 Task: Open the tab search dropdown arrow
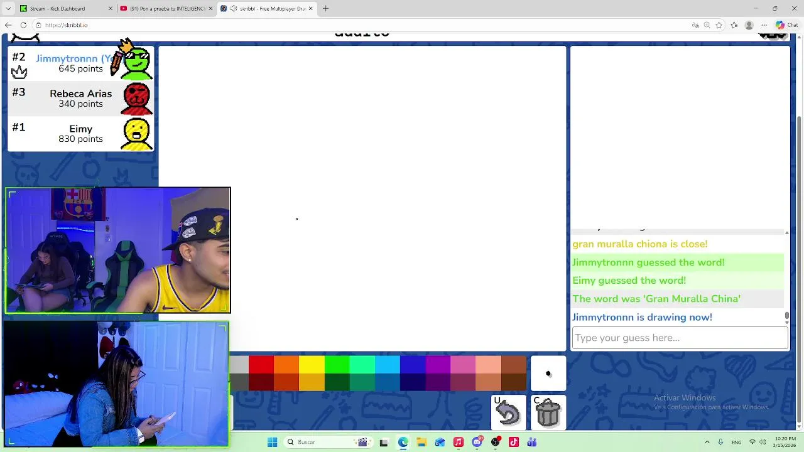tap(8, 9)
